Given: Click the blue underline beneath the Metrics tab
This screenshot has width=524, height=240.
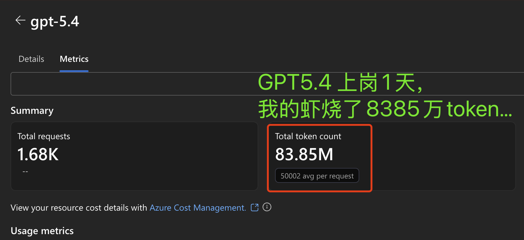Looking at the screenshot, I should coord(74,71).
